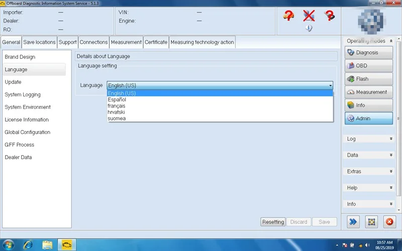
Task: Select System Logging in the list
Action: tap(34, 94)
